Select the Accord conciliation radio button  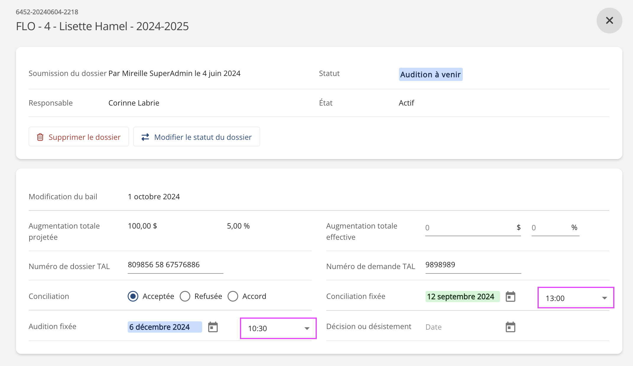pos(233,296)
